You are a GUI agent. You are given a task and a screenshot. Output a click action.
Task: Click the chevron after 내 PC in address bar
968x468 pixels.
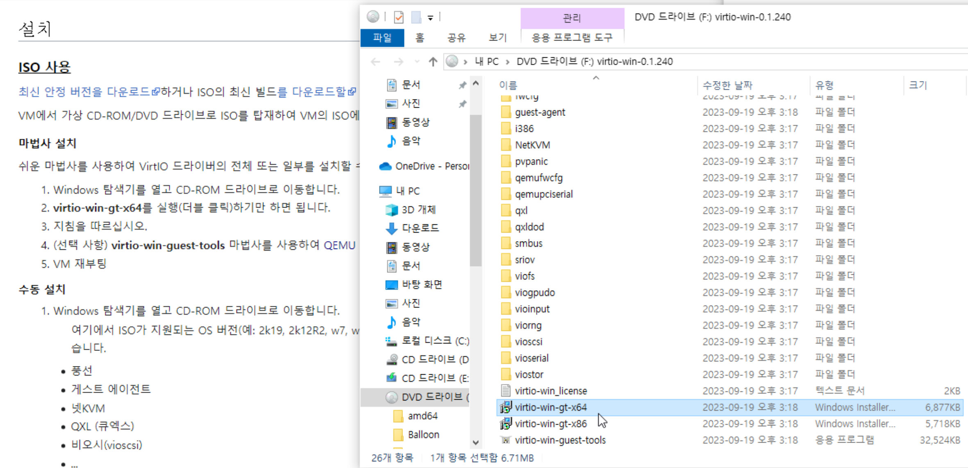click(x=507, y=62)
